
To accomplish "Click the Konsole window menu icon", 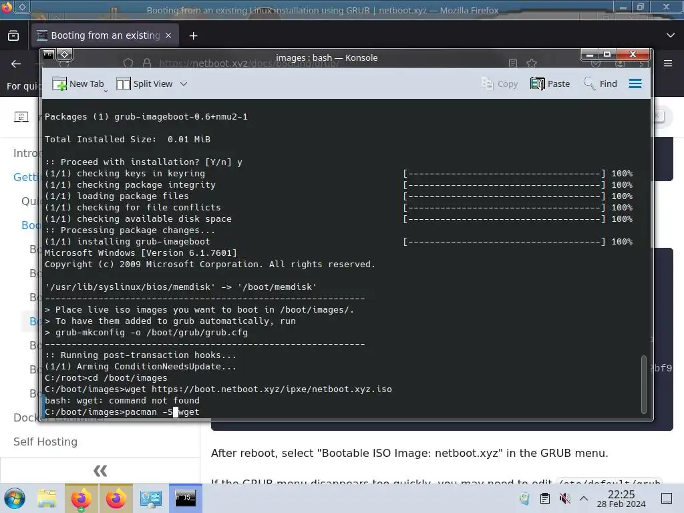I will 48,55.
